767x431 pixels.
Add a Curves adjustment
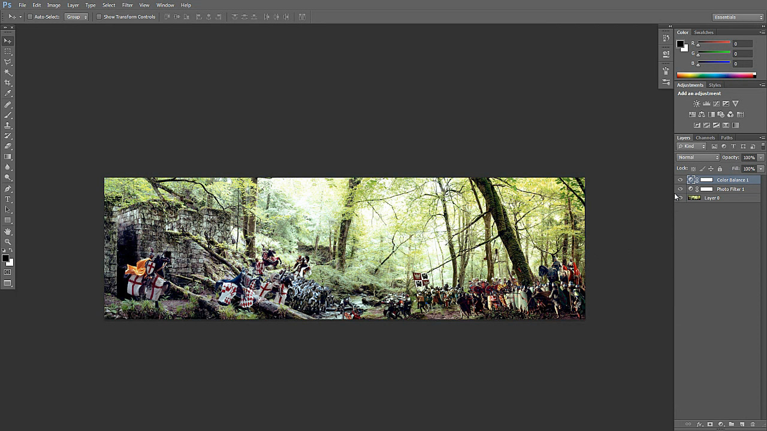coord(716,104)
